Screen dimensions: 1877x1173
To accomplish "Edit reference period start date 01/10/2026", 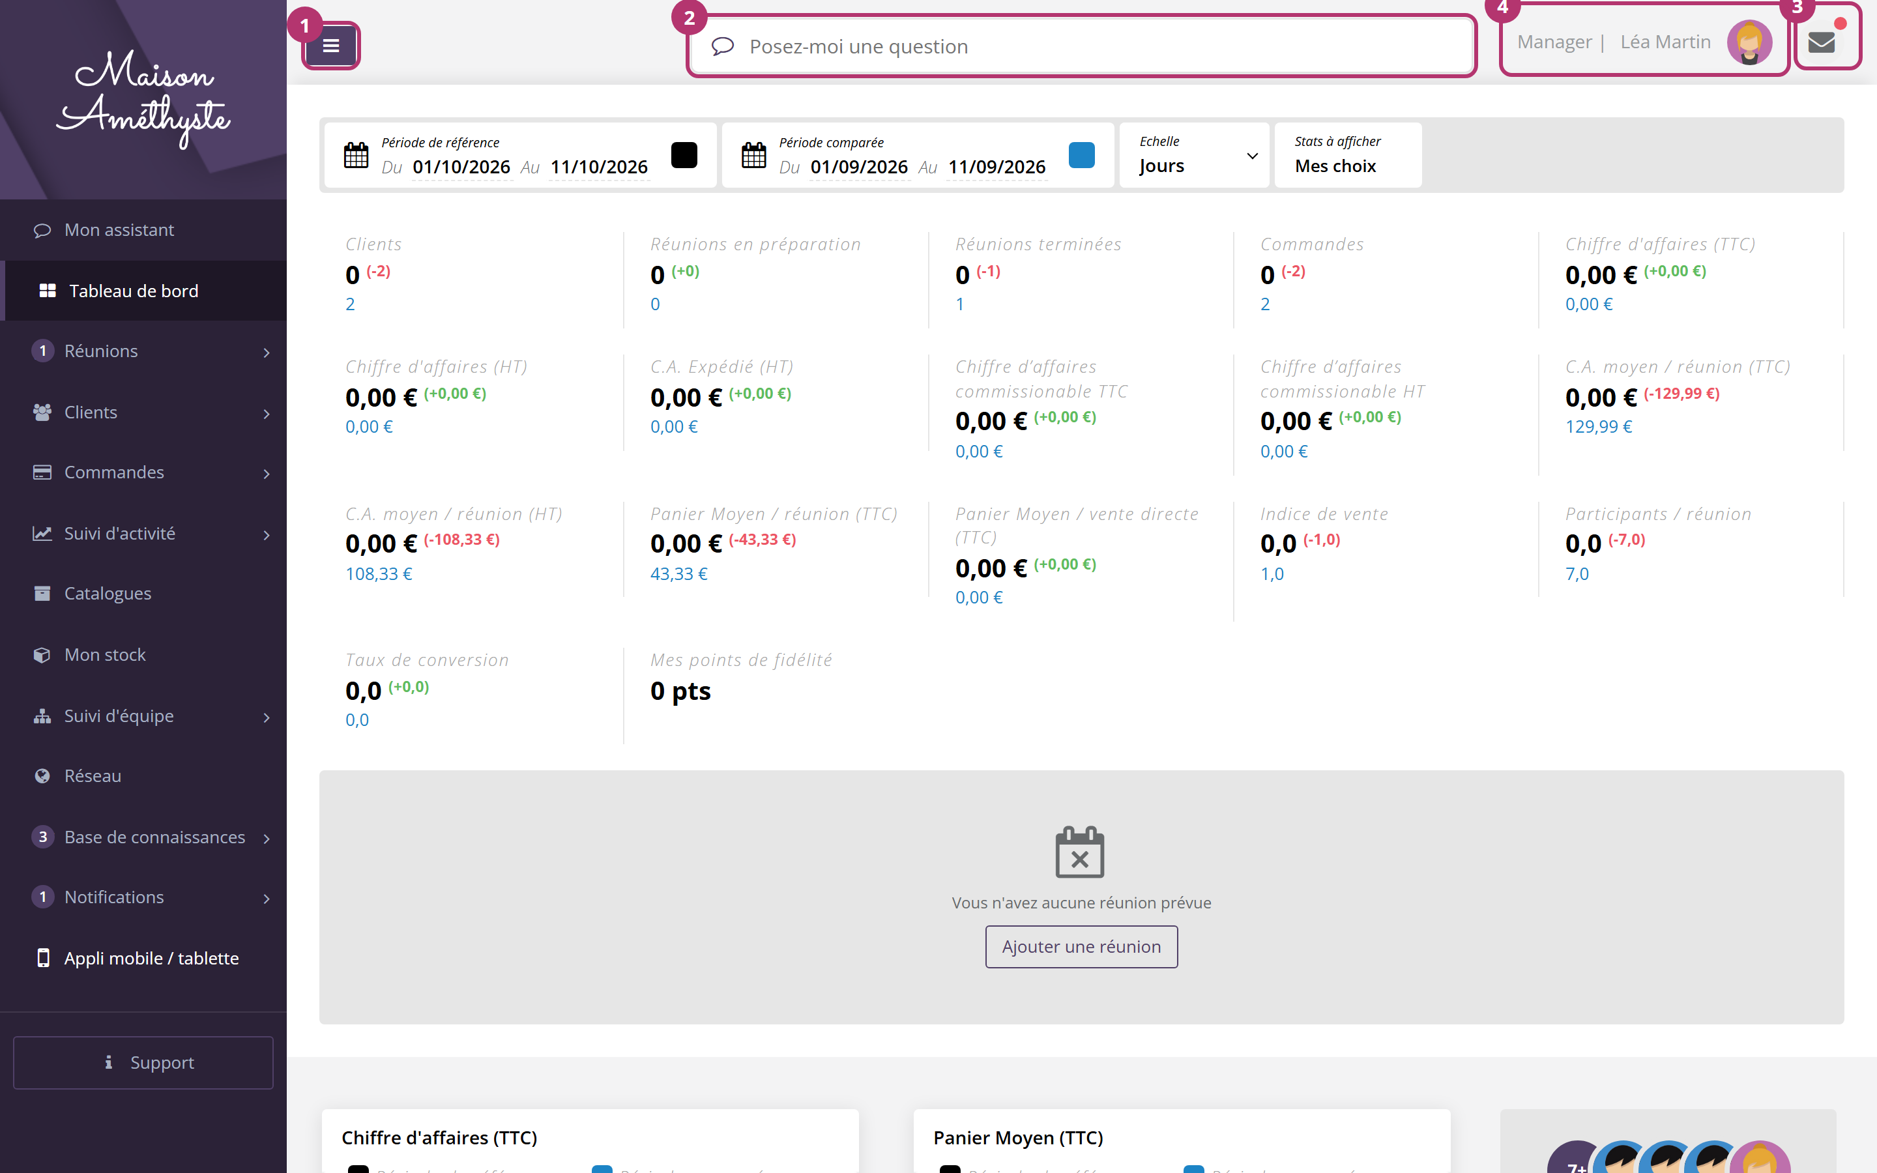I will 461,167.
